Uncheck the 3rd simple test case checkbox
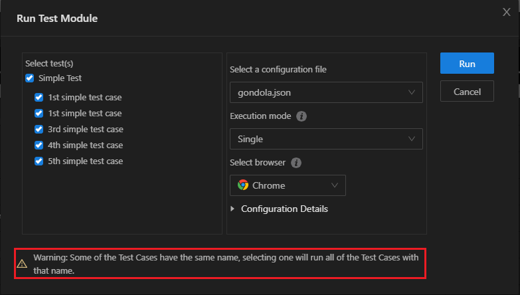This screenshot has height=295, width=520. pos(39,130)
